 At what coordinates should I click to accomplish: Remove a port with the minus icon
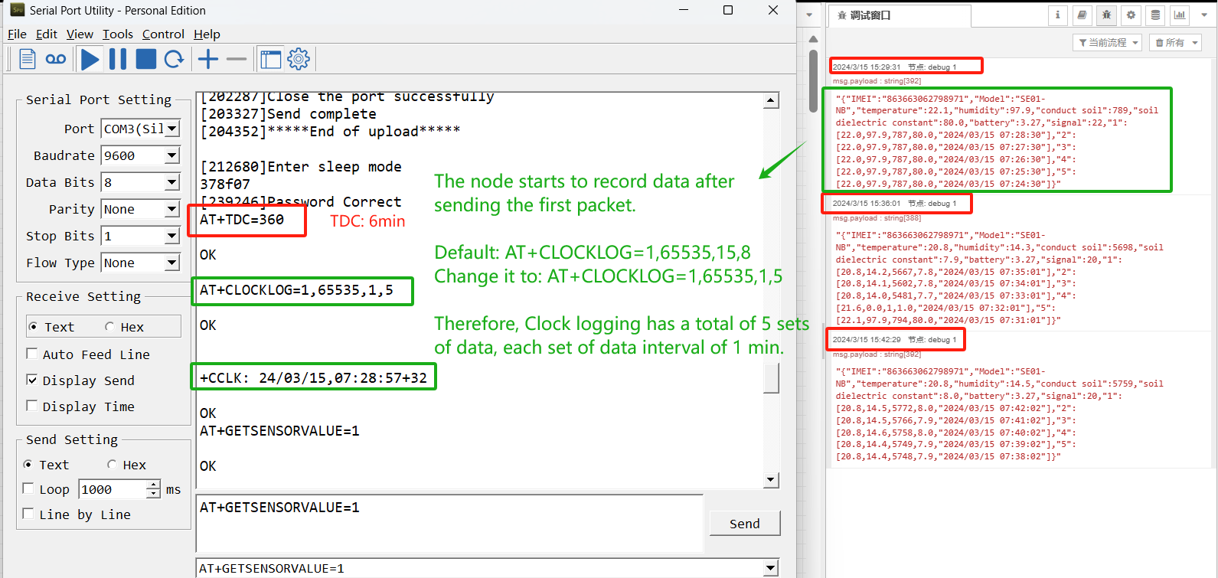click(x=237, y=59)
